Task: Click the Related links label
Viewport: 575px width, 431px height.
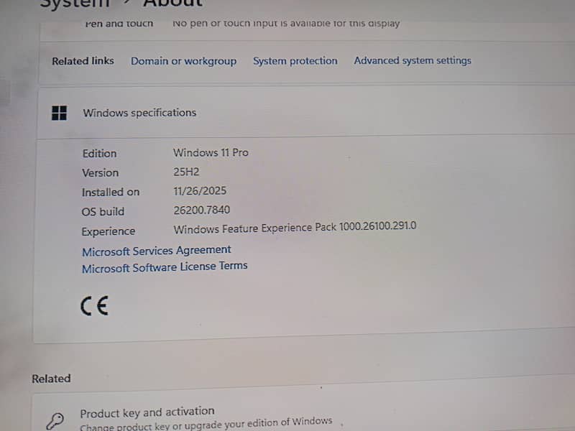Action: [83, 61]
